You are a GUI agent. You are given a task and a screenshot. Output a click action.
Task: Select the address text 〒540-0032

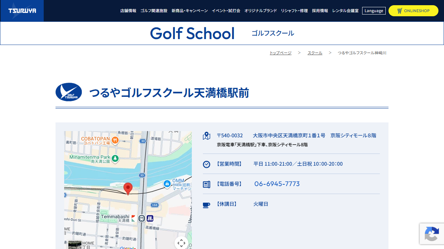pyautogui.click(x=230, y=136)
